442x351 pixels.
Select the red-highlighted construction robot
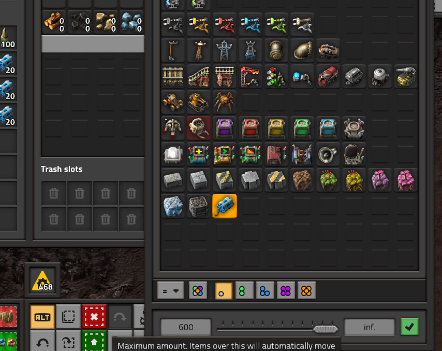[x=199, y=128]
